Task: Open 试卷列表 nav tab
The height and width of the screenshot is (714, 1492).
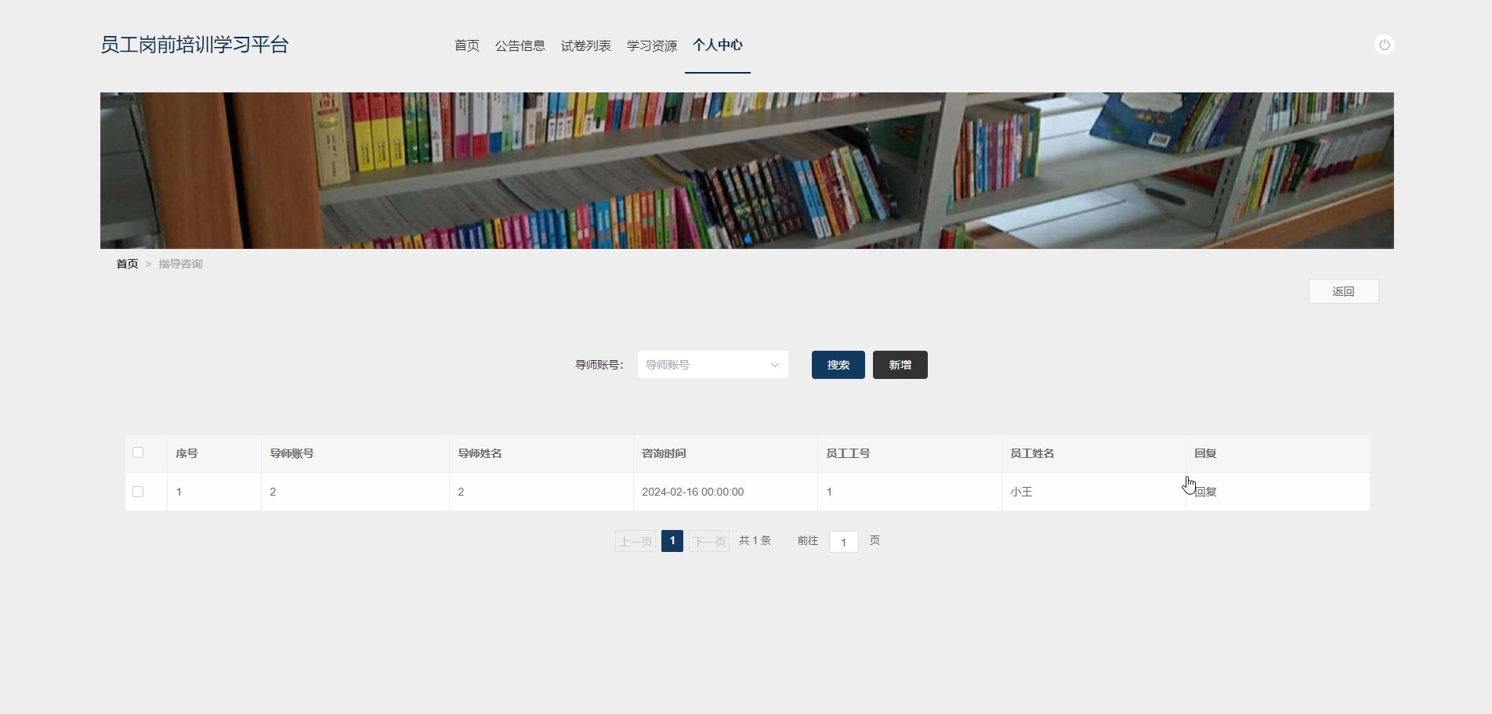Action: point(586,45)
